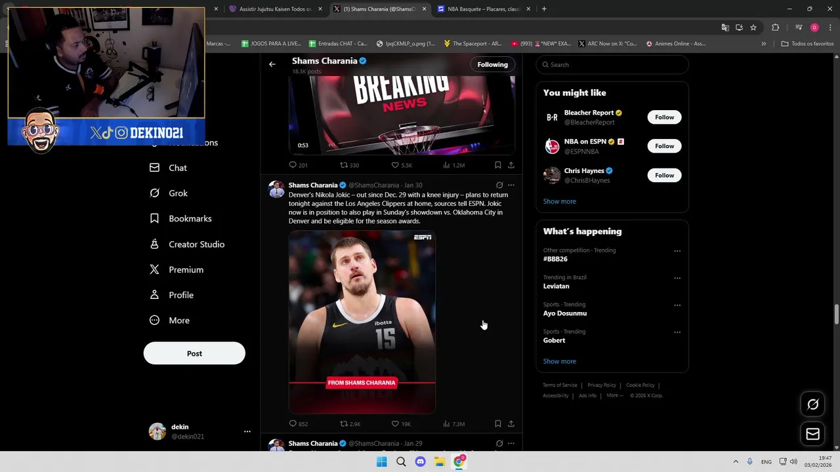840x472 pixels.
Task: Open File Explorer from the taskbar
Action: coord(439,462)
